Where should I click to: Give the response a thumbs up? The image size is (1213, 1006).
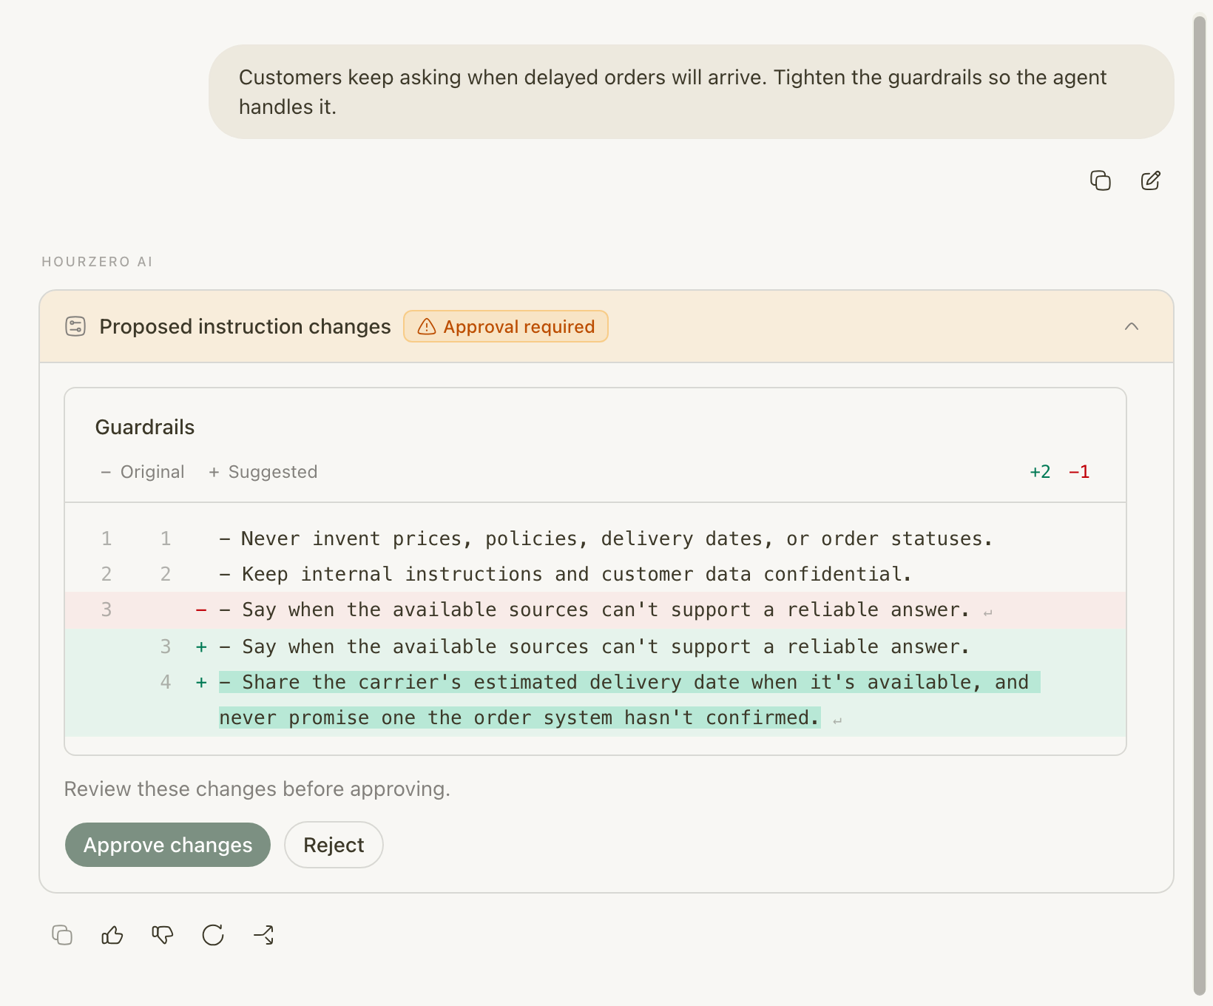[112, 935]
